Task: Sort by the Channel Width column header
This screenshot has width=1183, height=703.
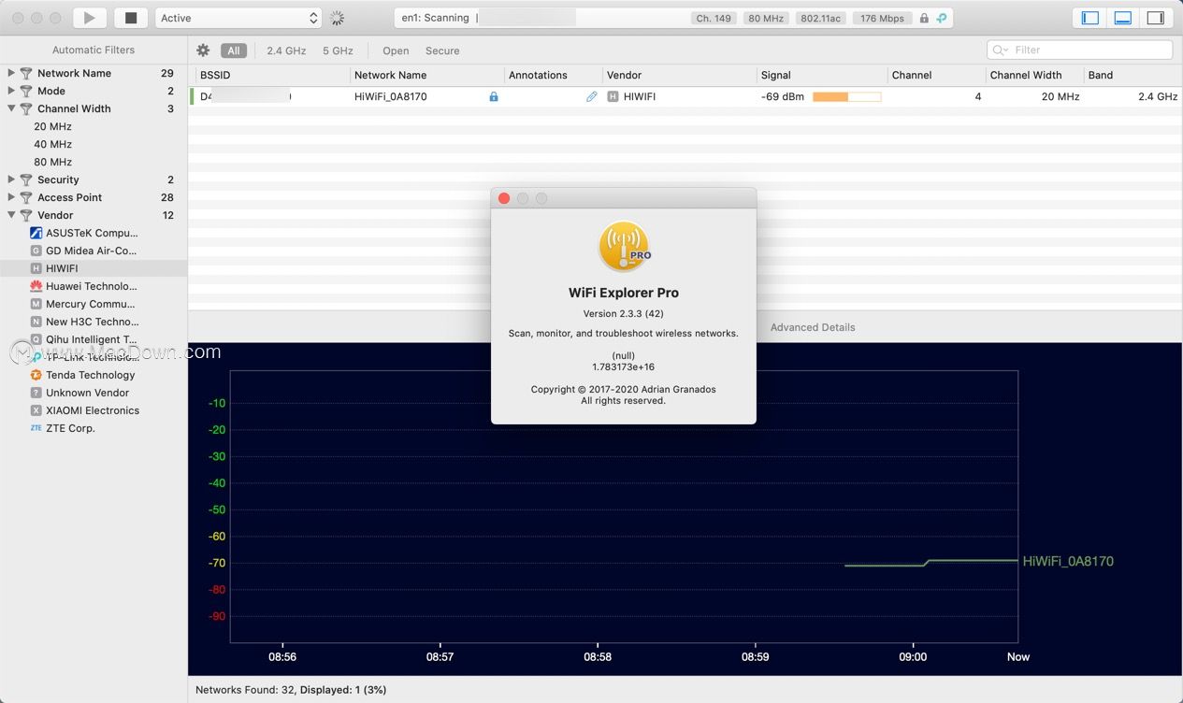Action: pos(1034,75)
